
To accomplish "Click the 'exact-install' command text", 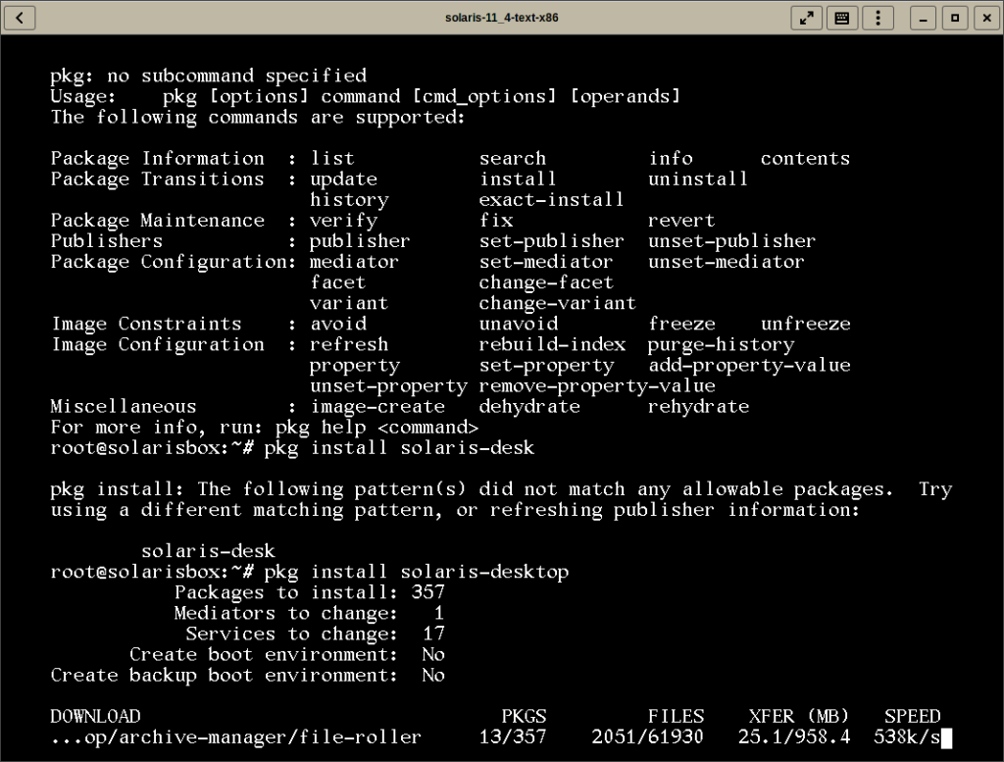I will pos(551,200).
